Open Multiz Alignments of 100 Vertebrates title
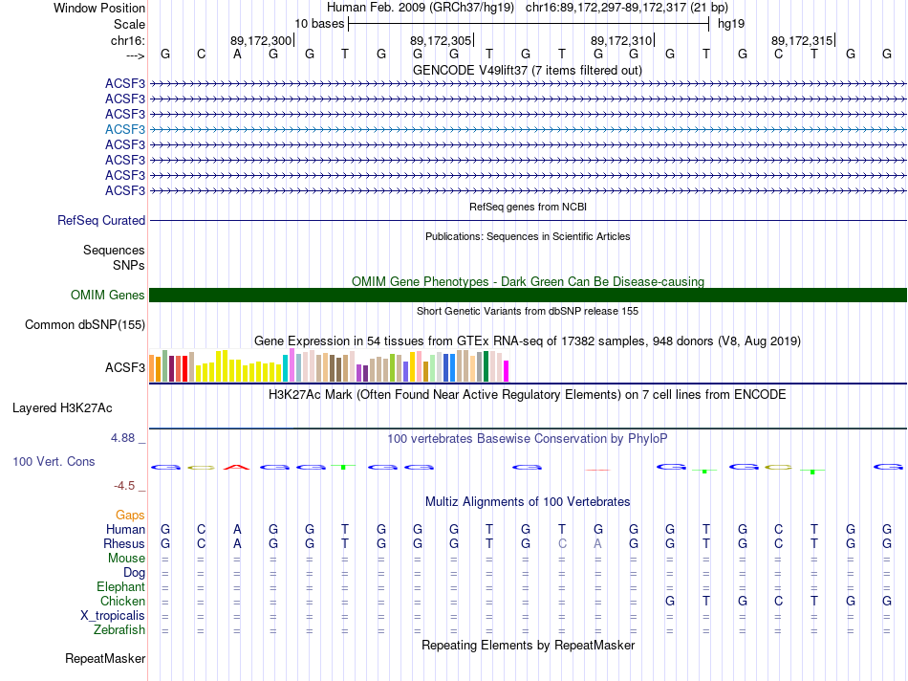The image size is (908, 681). point(528,502)
